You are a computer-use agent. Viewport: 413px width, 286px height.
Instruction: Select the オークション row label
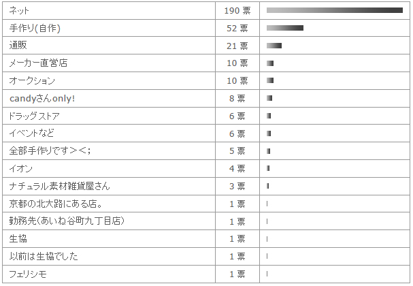[32, 80]
